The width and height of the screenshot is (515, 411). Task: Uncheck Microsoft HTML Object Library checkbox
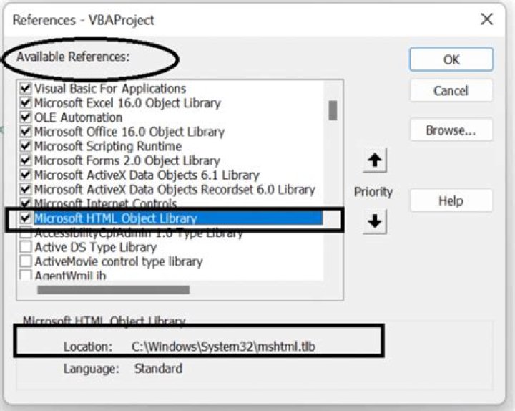(x=26, y=218)
